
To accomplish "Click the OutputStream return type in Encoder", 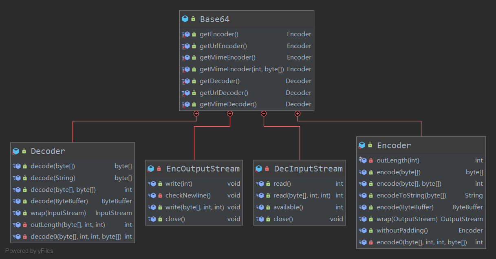I will [x=462, y=219].
